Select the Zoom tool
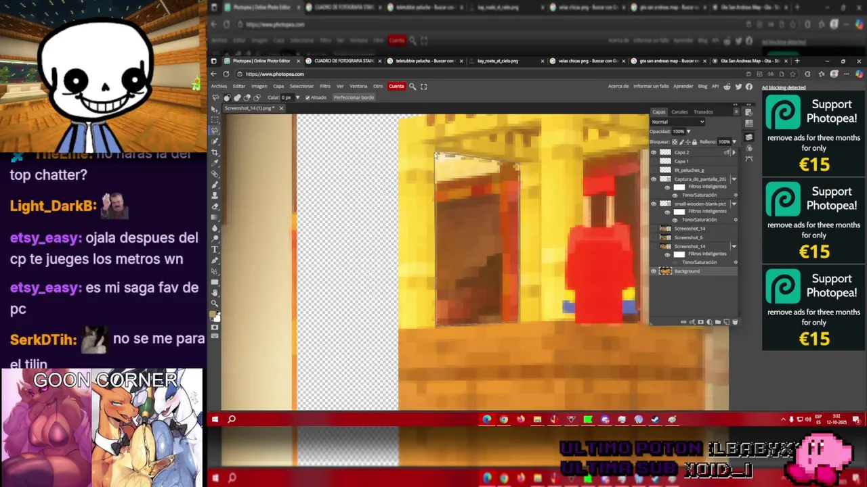The height and width of the screenshot is (487, 867). click(x=215, y=302)
